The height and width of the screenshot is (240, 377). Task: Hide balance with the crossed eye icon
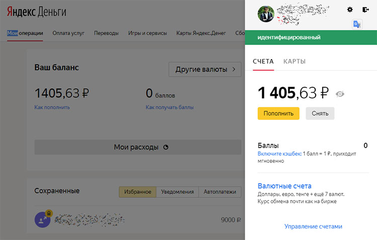pyautogui.click(x=340, y=94)
